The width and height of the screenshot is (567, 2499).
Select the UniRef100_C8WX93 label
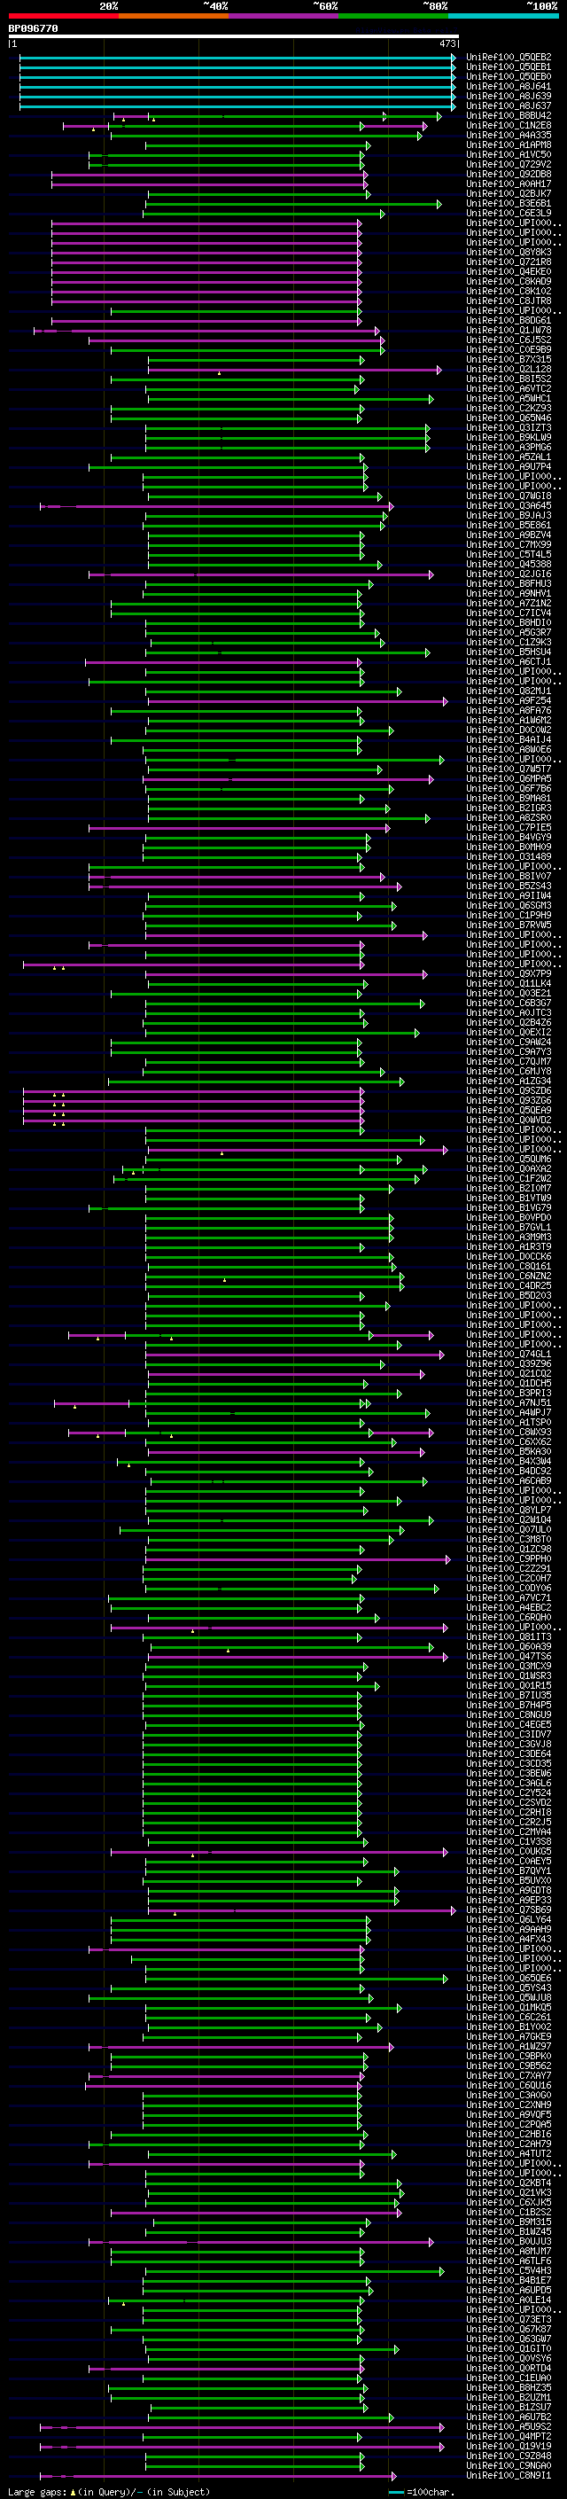click(x=509, y=1433)
